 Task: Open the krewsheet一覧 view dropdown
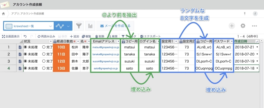click(x=28, y=26)
